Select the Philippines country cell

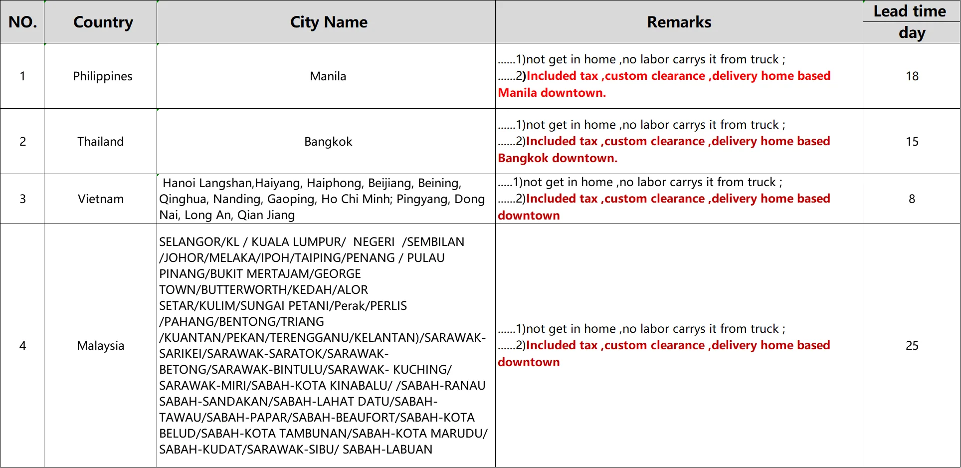tap(101, 76)
